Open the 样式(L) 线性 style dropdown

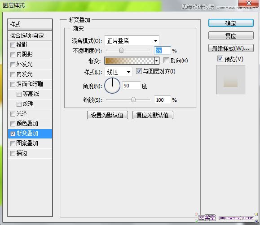coord(118,72)
